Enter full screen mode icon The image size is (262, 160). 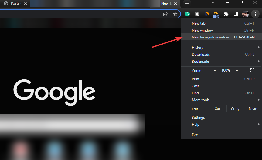(252, 70)
